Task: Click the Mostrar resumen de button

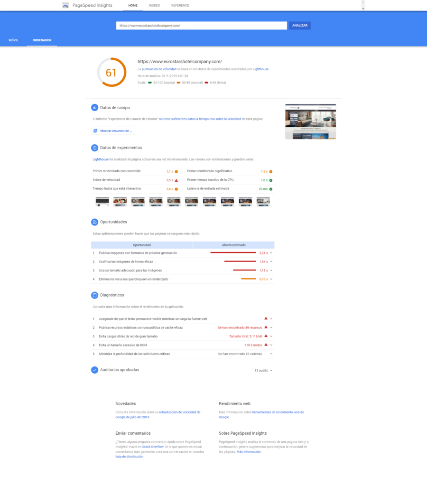Action: [x=113, y=131]
